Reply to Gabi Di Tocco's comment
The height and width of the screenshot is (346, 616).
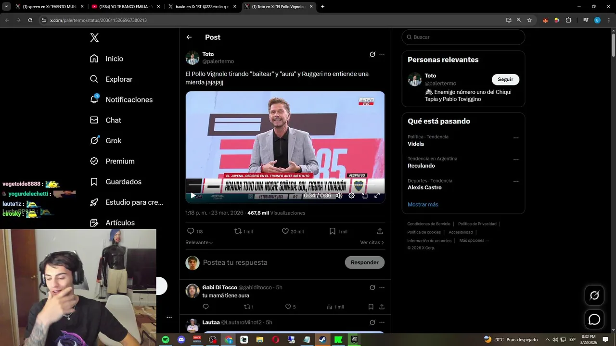[x=205, y=307]
